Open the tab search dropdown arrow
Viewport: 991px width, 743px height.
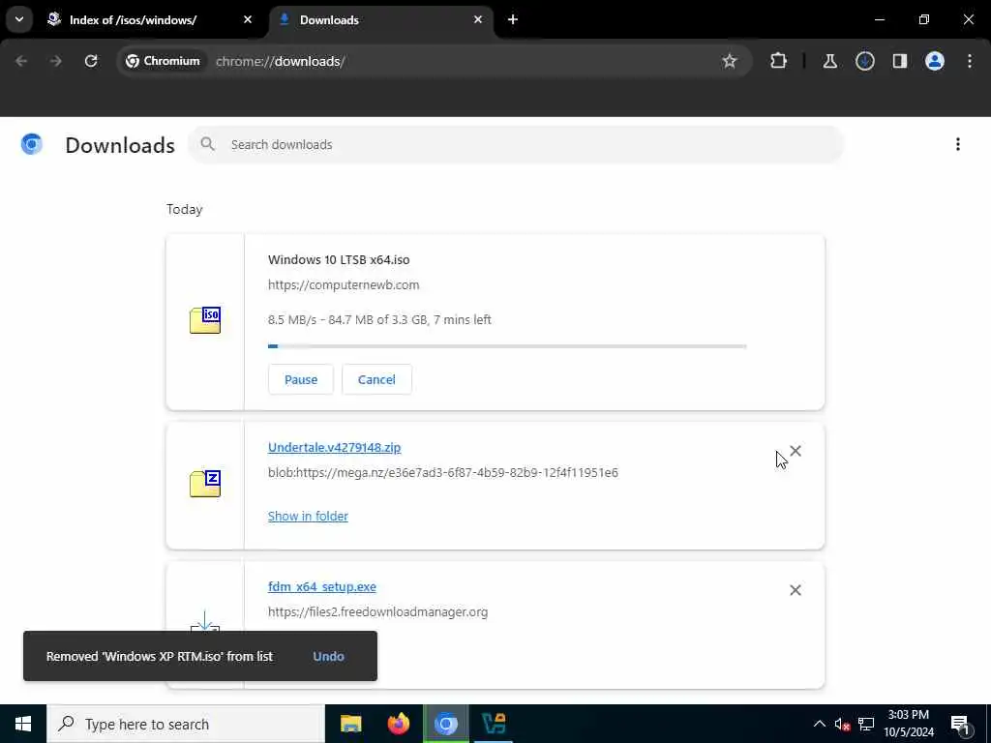[x=19, y=19]
